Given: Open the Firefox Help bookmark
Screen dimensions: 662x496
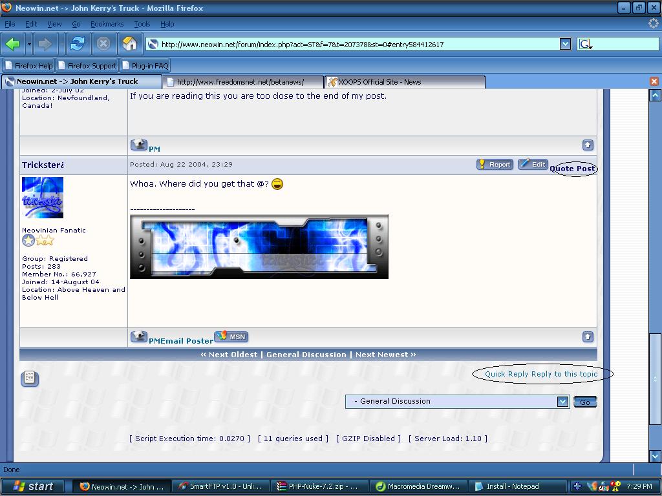Looking at the screenshot, I should pyautogui.click(x=28, y=66).
